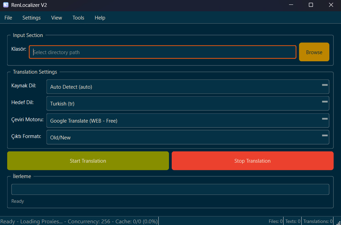
Task: Click the Translations counter in status bar
Action: [318, 221]
